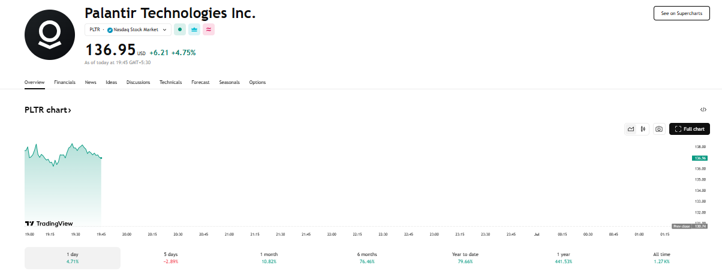Switch chart to candlestick style
The height and width of the screenshot is (280, 722).
point(643,129)
